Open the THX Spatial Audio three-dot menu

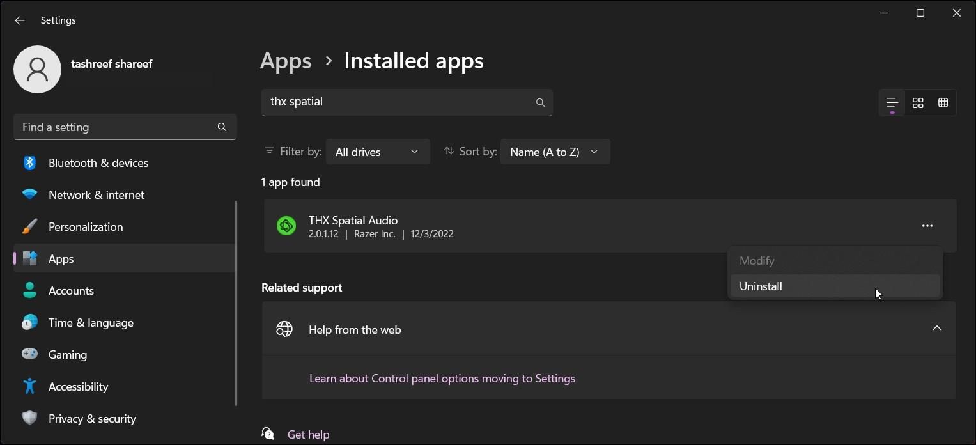tap(927, 226)
